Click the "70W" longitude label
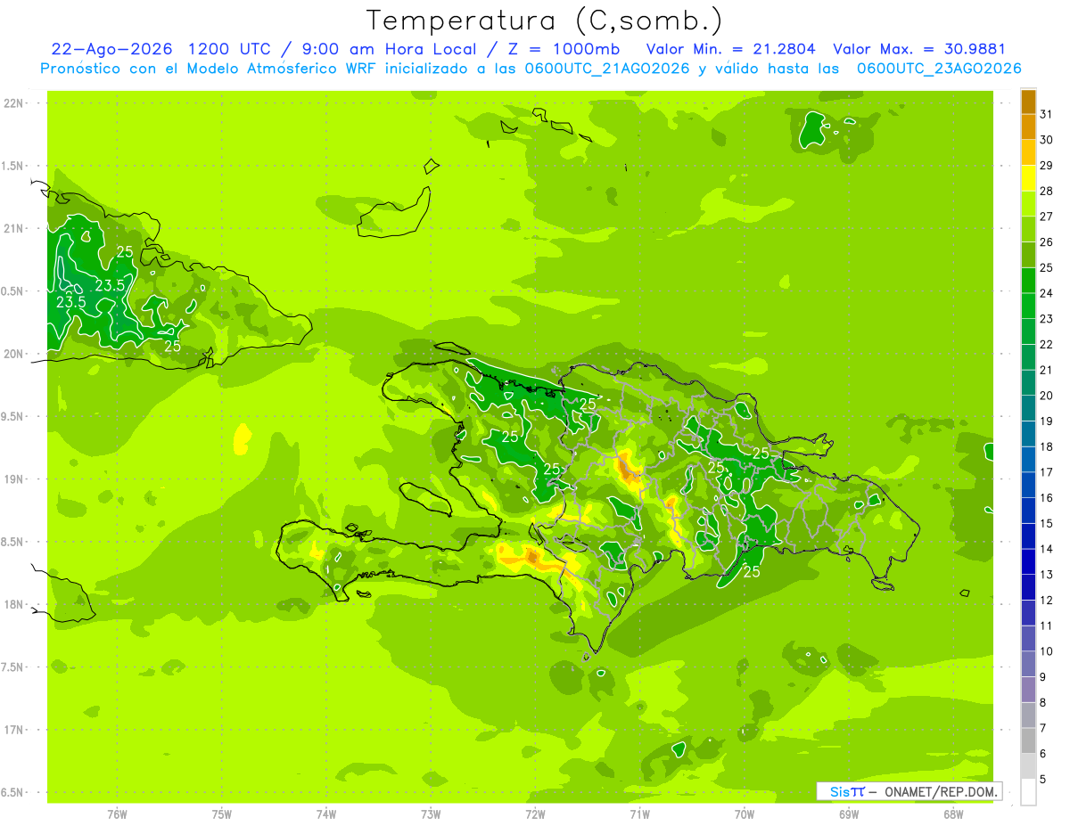This screenshot has height=826, width=1070. (x=745, y=814)
